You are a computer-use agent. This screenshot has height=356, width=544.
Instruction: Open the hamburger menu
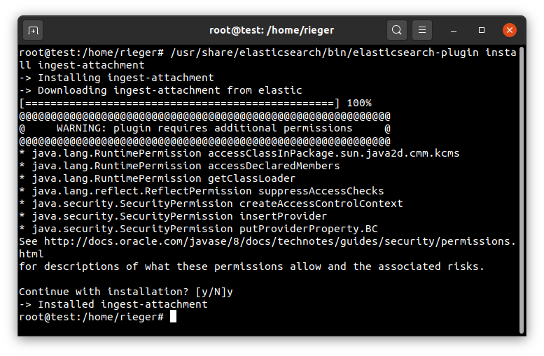click(422, 30)
